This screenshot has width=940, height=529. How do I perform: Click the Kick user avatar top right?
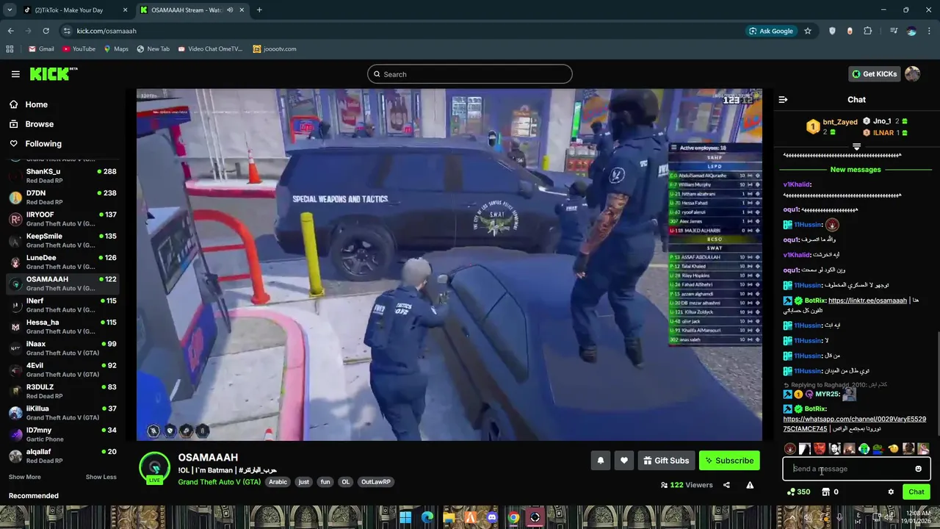tap(912, 73)
